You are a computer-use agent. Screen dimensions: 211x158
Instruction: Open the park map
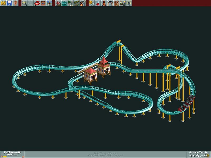[x=49, y=3]
